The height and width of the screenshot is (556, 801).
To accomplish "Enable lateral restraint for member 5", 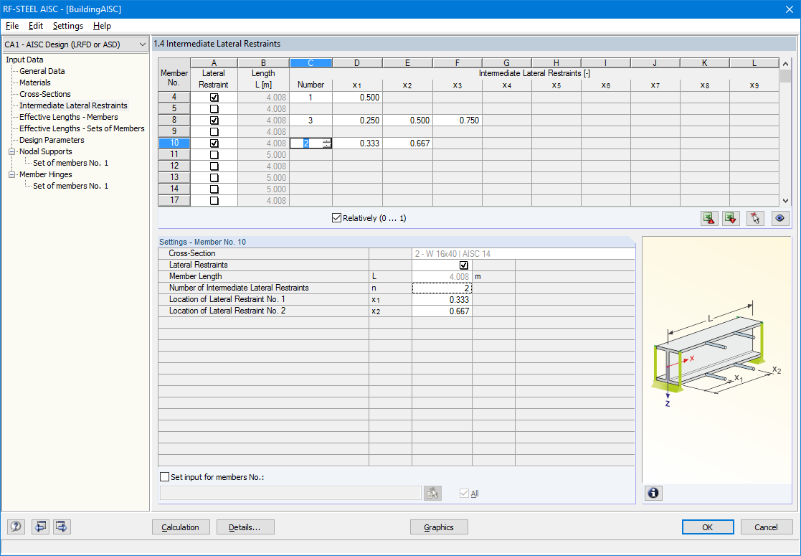I will pos(214,109).
